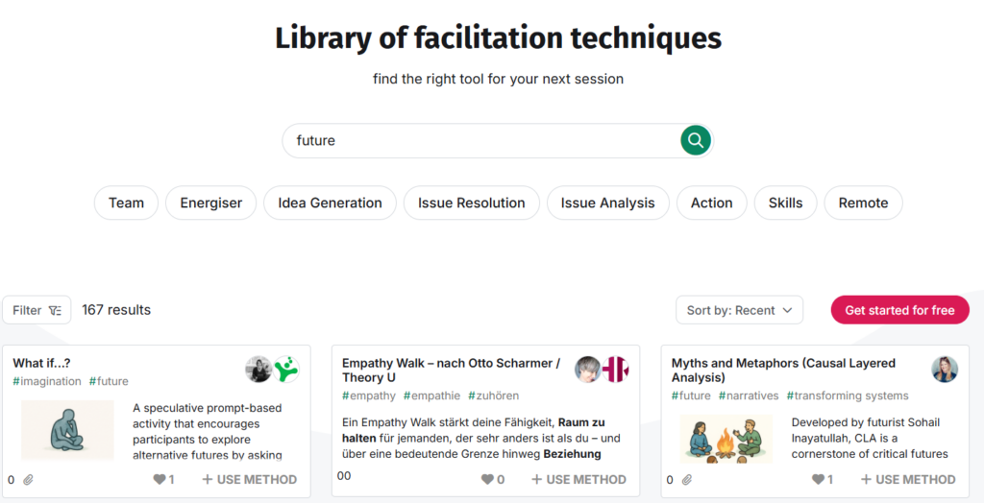Filter by Idea Generation category
Screen dimensions: 984x503
pos(330,203)
